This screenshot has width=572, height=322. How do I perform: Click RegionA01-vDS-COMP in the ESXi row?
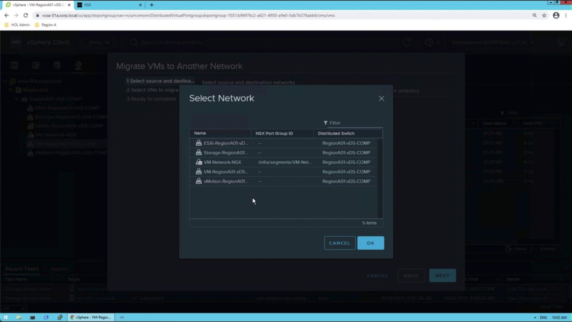point(346,143)
